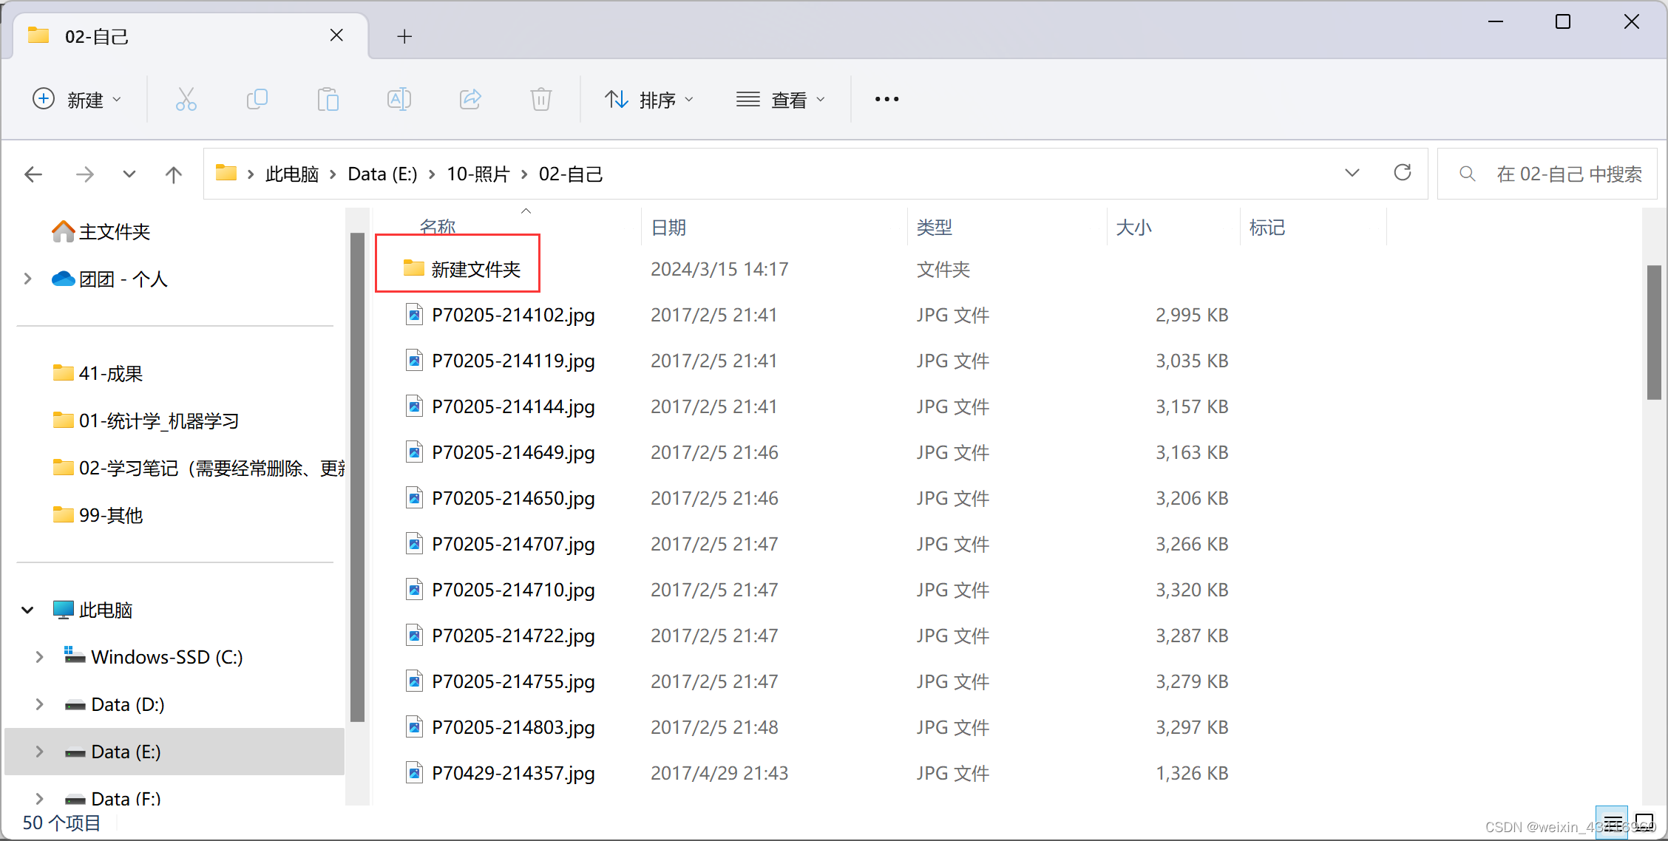Click the 新建 new item button
Viewport: 1668px width, 841px height.
[x=77, y=99]
